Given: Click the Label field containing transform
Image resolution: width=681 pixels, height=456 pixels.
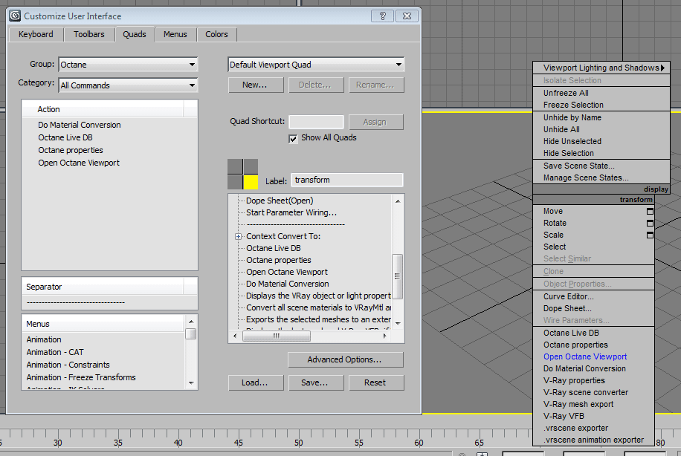Looking at the screenshot, I should click(346, 180).
